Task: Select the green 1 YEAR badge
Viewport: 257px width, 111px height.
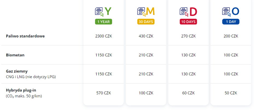Action: tap(104, 22)
